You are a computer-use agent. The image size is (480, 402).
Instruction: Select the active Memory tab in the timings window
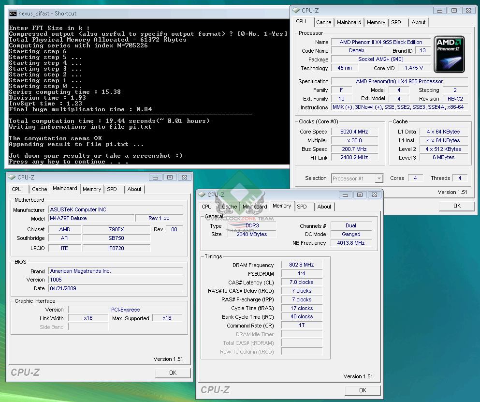tap(282, 206)
